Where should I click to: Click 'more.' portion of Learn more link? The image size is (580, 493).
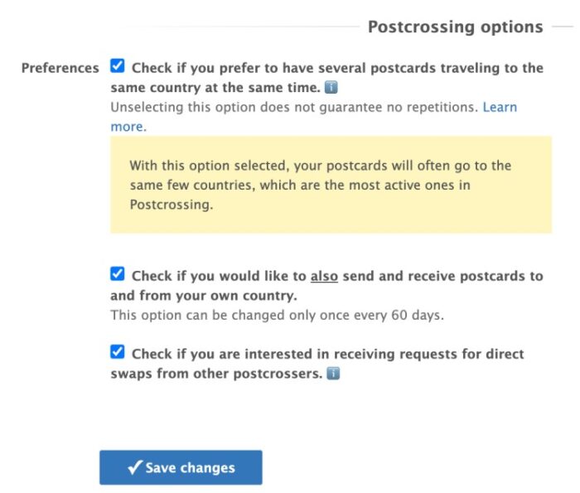pyautogui.click(x=128, y=127)
